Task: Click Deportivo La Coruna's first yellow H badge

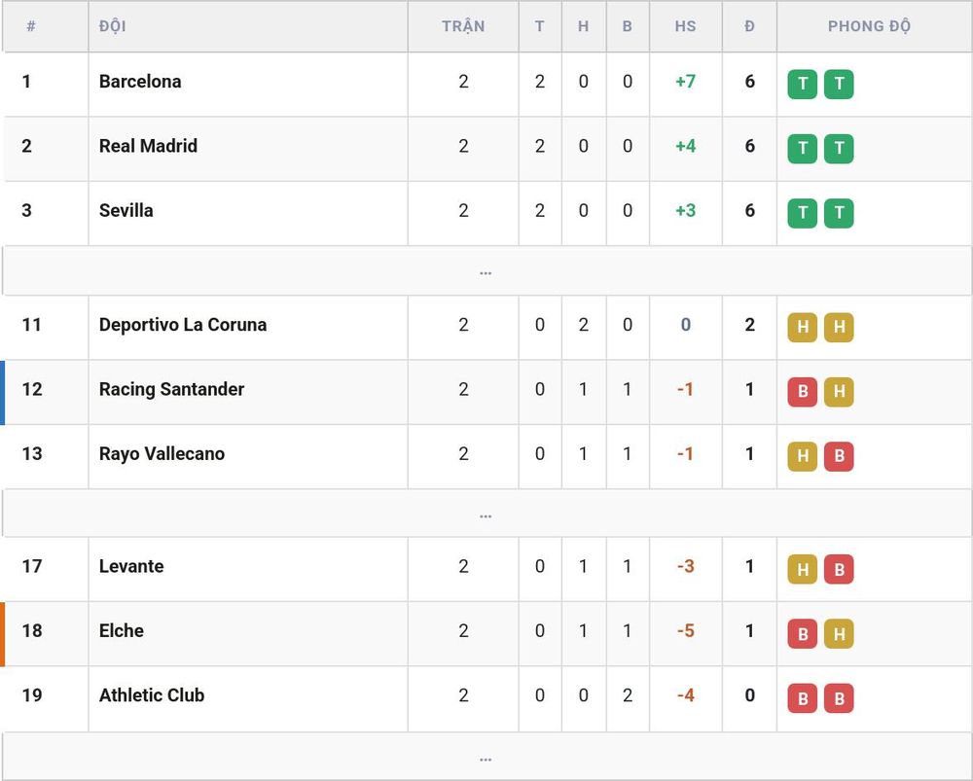Action: click(803, 327)
